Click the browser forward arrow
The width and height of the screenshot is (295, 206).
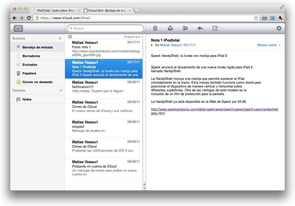[x=22, y=18]
